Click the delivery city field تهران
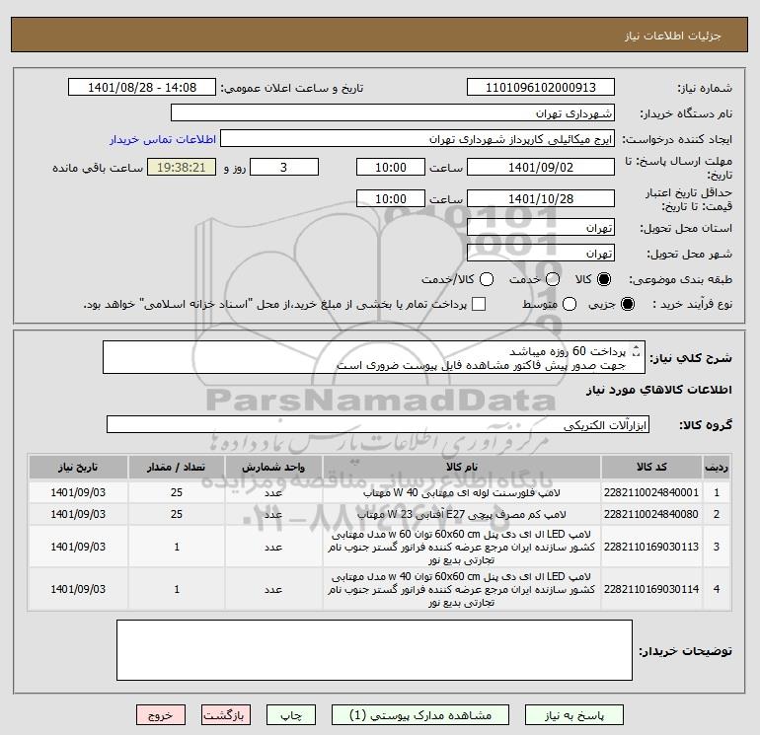 541,253
